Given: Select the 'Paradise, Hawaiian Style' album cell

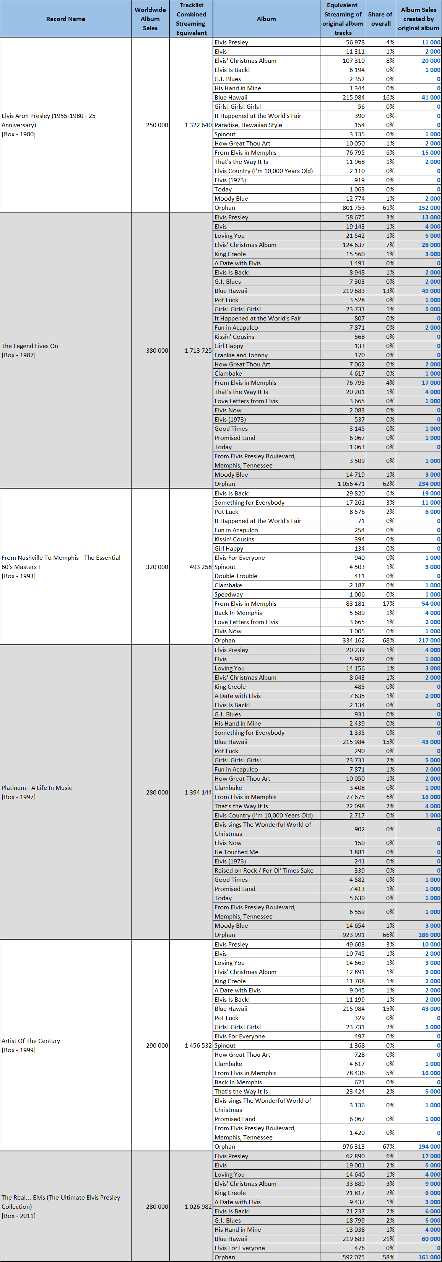Looking at the screenshot, I should 266,125.
